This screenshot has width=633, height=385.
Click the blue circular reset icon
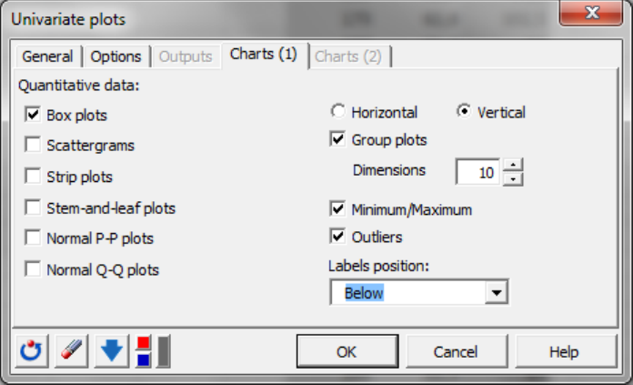pos(32,350)
